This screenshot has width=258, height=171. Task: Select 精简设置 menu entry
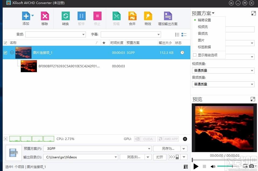coord(204,20)
